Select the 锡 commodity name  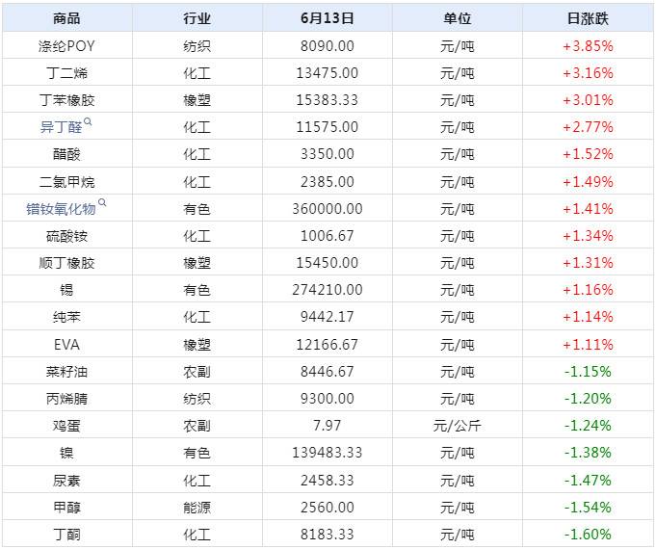point(67,290)
